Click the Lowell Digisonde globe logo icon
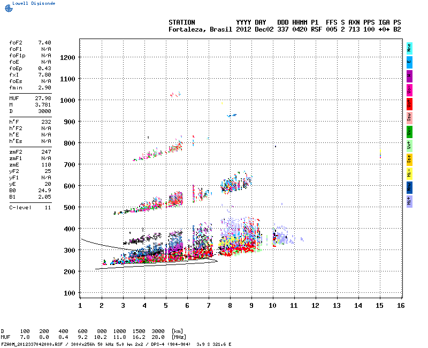428x348 pixels. 9,8
